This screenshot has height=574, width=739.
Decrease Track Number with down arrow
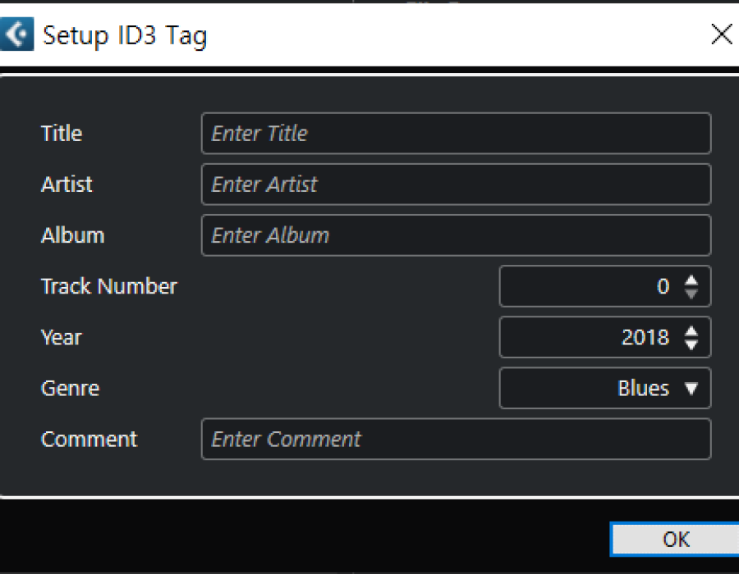click(691, 293)
